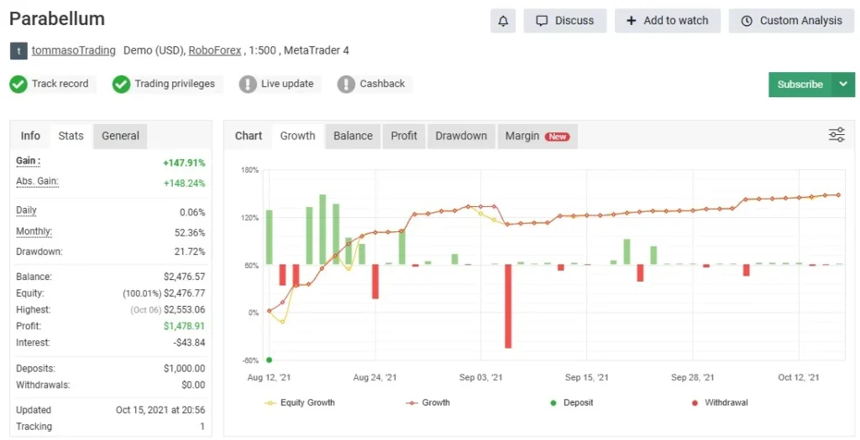Switch to the Drawdown chart tab
The width and height of the screenshot is (860, 440).
point(461,136)
